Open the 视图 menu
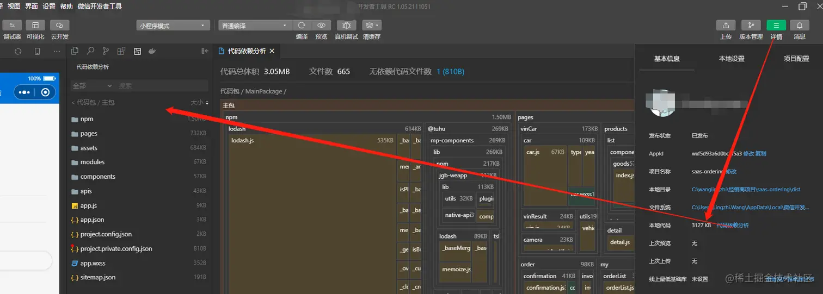This screenshot has width=823, height=294. (14, 6)
